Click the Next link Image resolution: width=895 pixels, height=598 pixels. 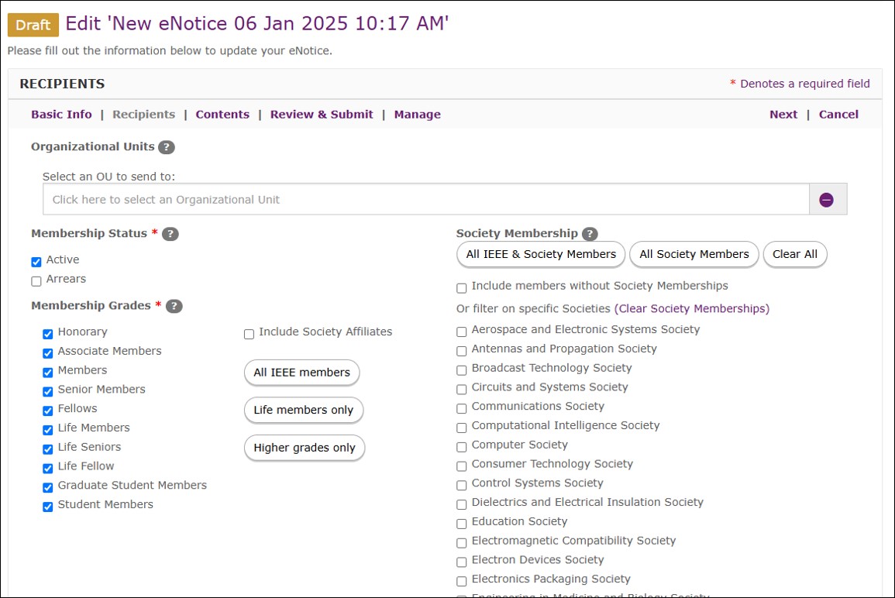[783, 114]
